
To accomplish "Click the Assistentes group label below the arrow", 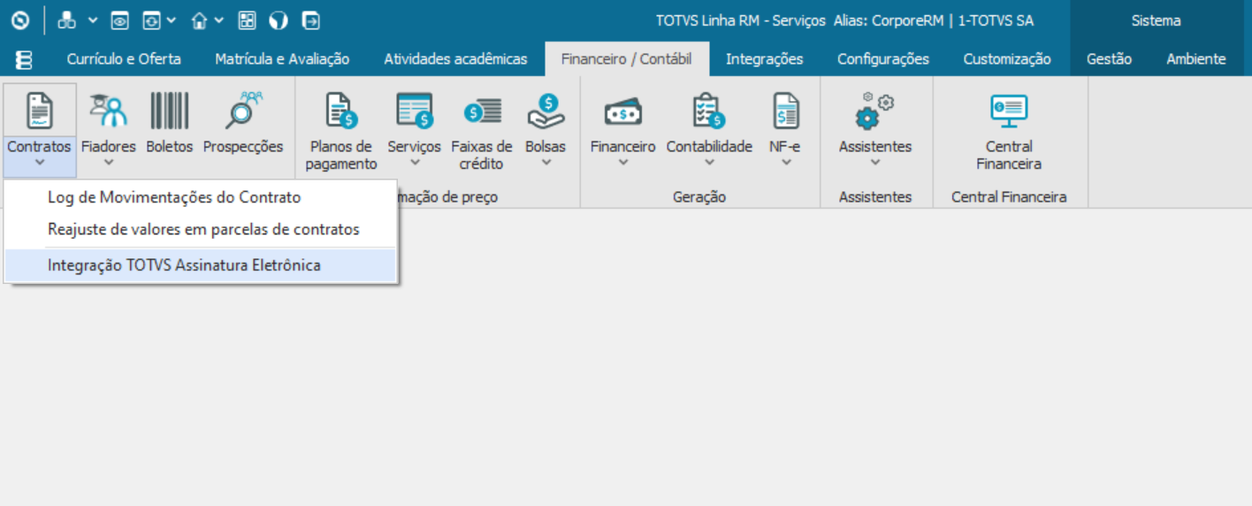I will [x=875, y=197].
